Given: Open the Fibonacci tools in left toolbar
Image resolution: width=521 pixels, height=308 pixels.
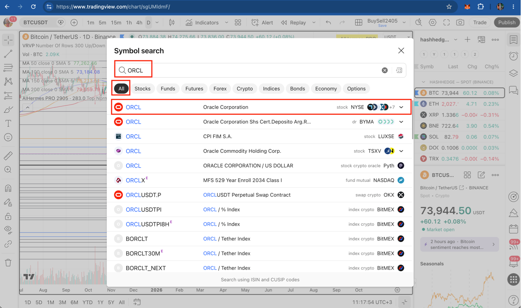Looking at the screenshot, I should 8,68.
